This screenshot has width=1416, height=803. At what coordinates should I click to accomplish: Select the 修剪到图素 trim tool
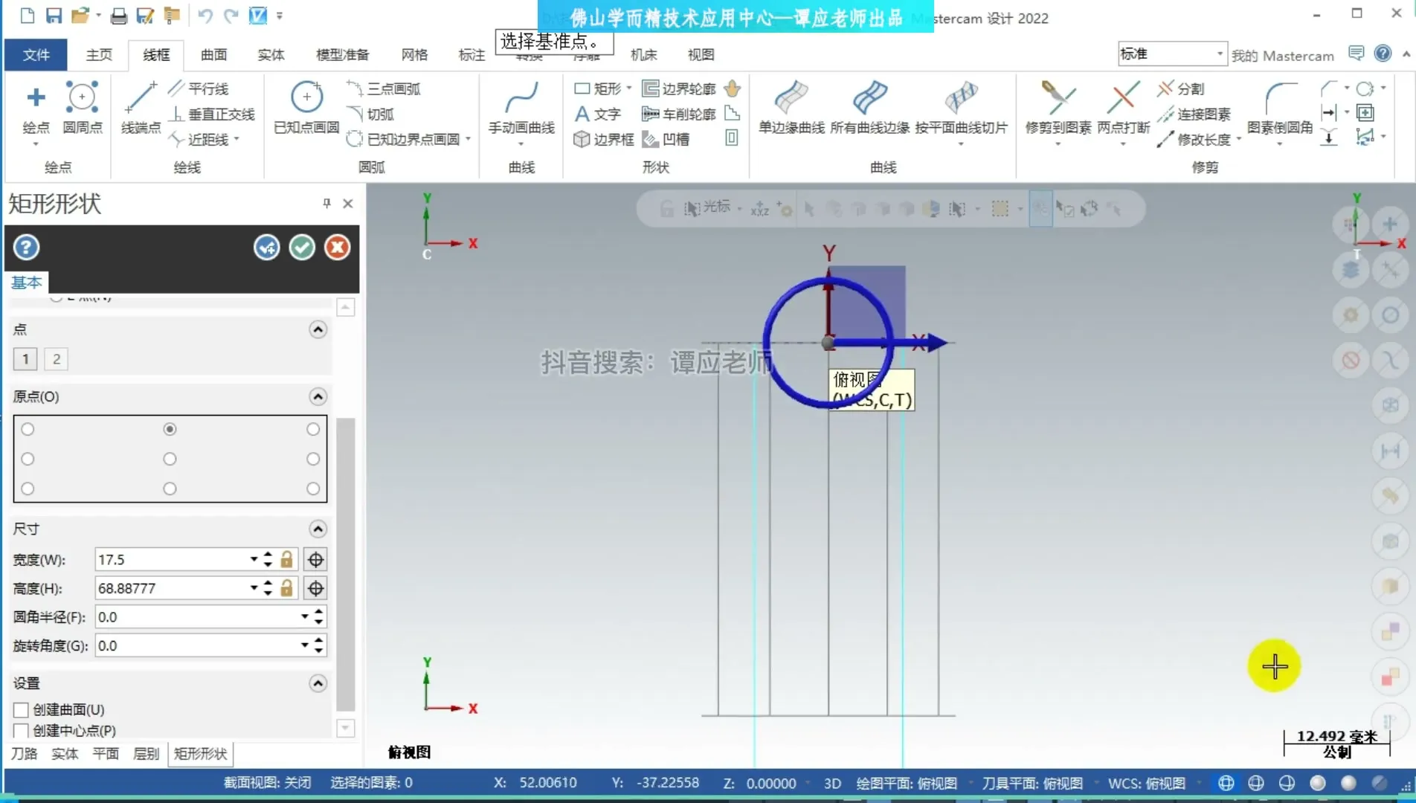click(1057, 107)
